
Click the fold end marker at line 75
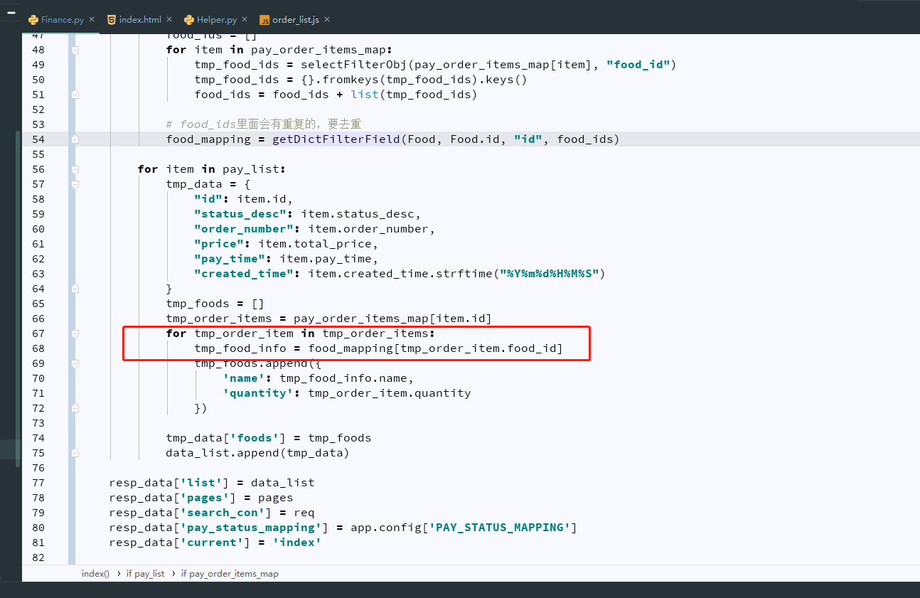pyautogui.click(x=75, y=452)
